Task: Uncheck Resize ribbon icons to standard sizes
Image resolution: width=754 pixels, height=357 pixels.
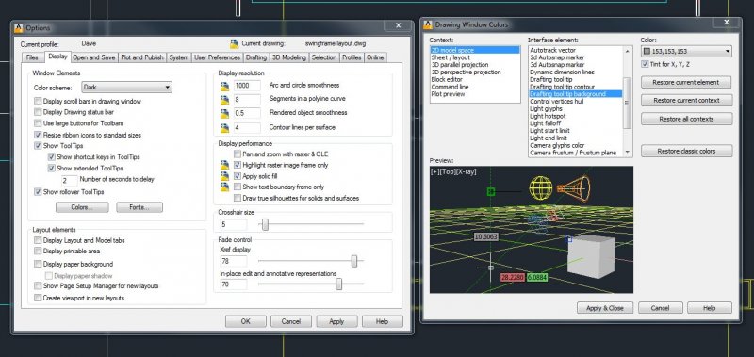Action: pos(38,135)
